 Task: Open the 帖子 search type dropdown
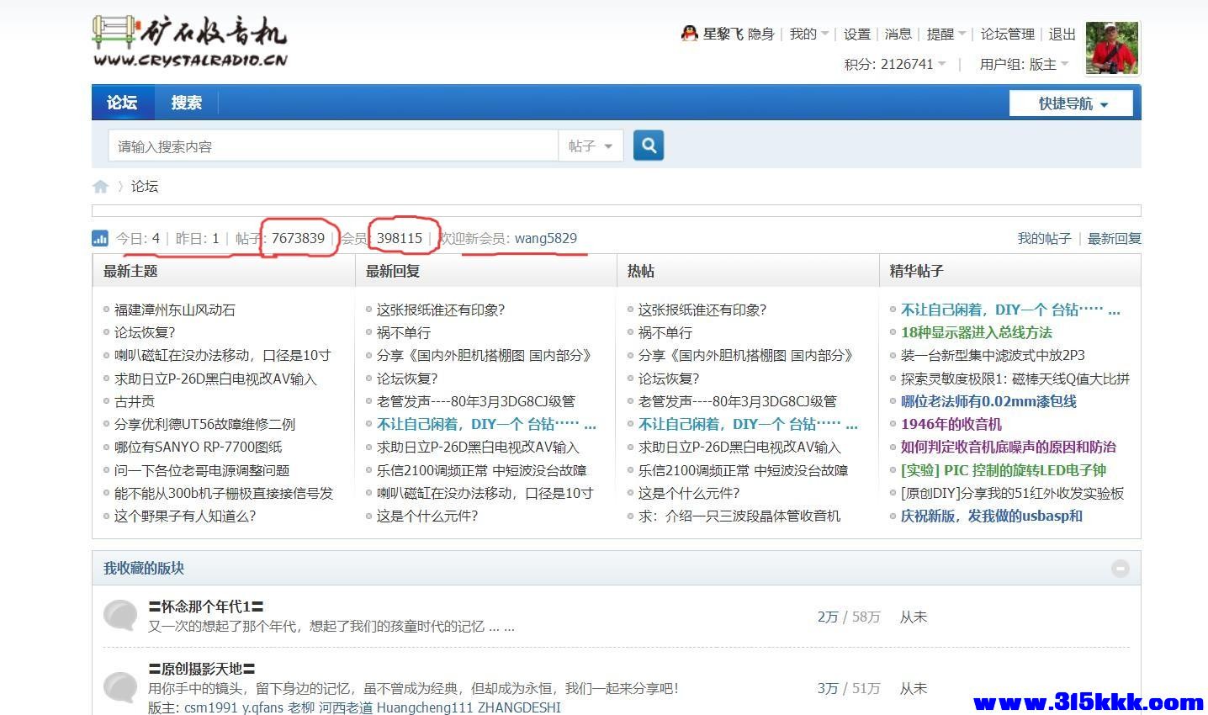click(x=590, y=146)
